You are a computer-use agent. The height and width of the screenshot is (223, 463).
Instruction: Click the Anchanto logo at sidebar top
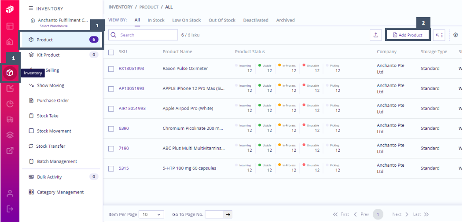pos(10,9)
